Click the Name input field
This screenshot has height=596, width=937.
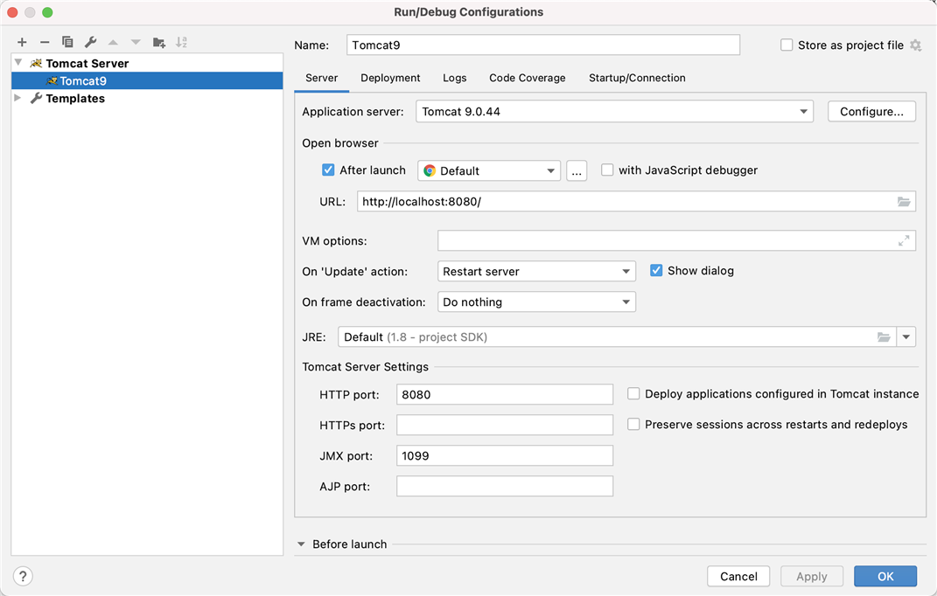[x=543, y=45]
